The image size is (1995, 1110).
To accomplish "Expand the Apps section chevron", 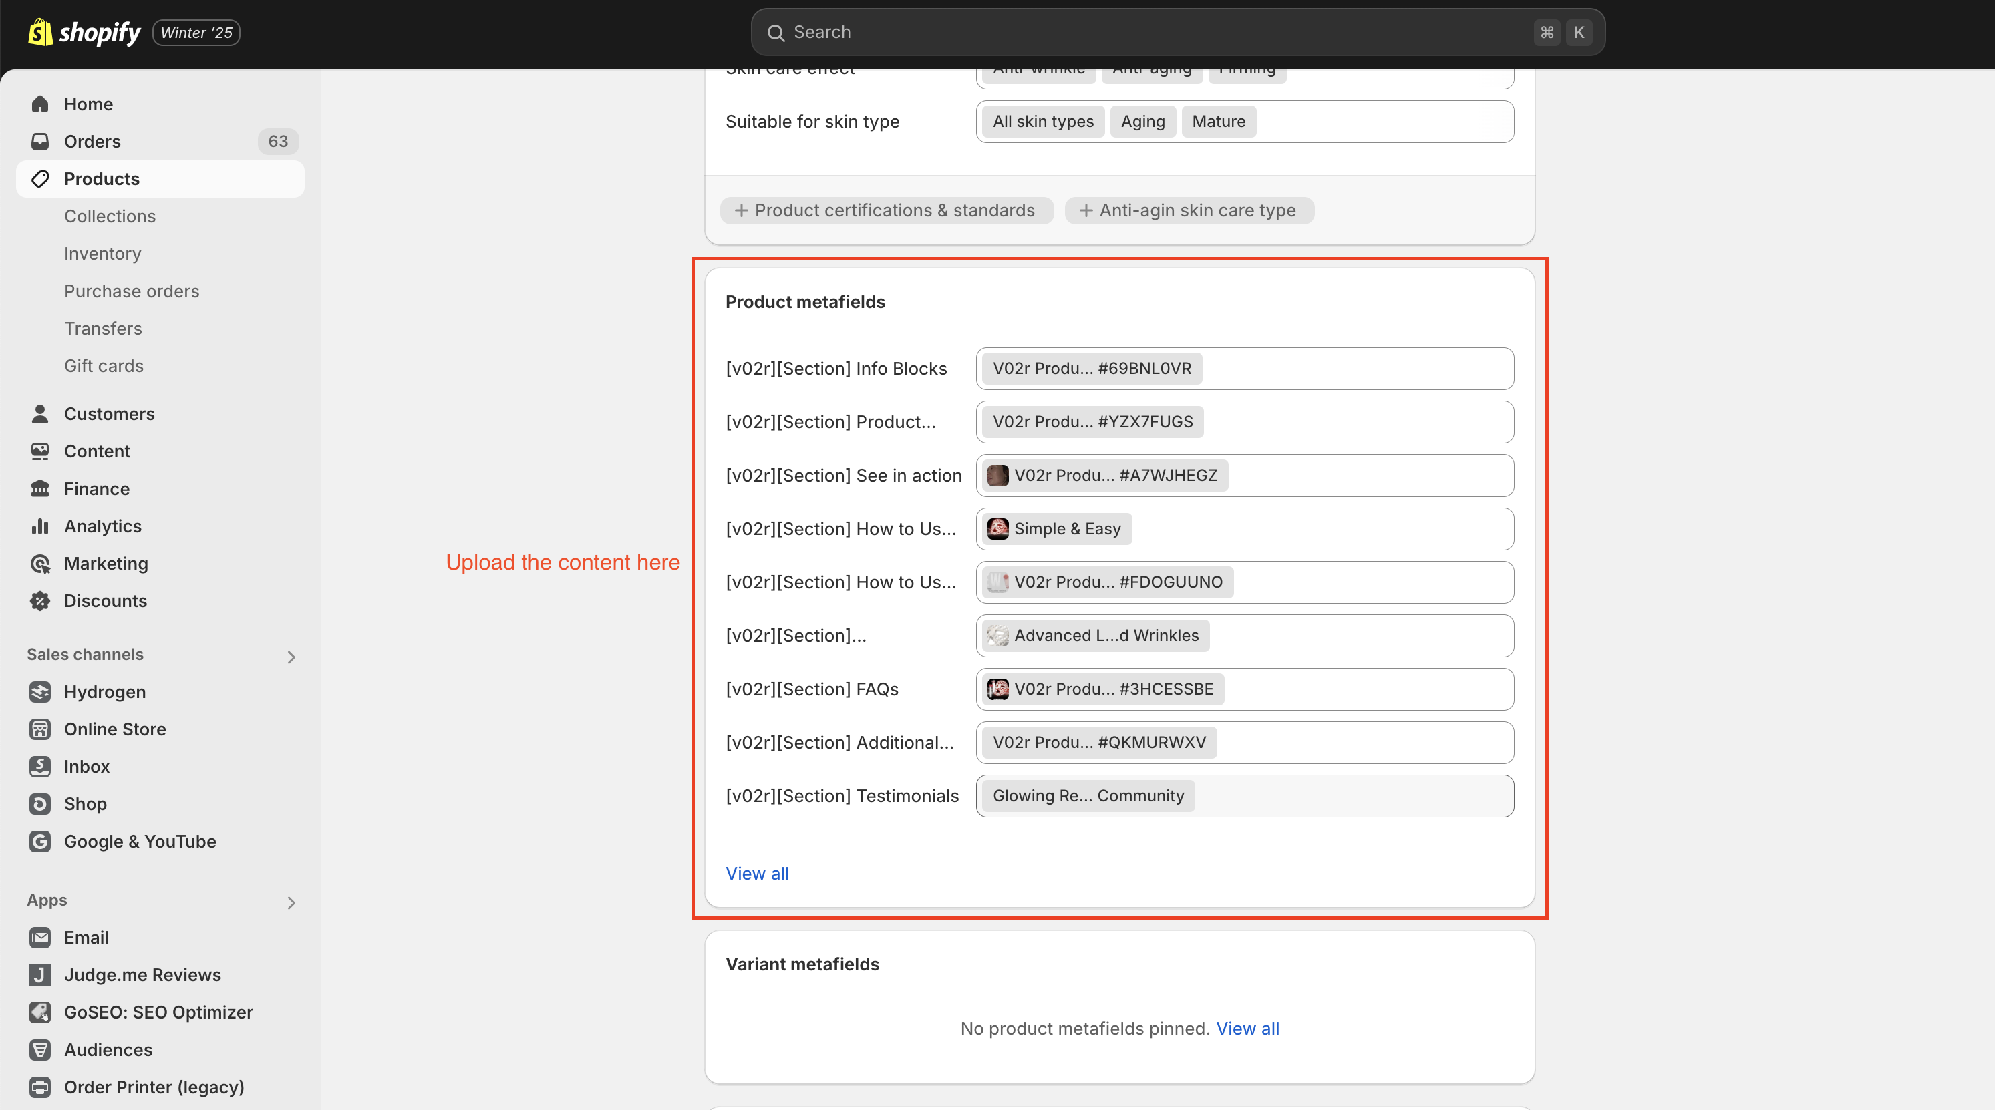I will tap(291, 902).
